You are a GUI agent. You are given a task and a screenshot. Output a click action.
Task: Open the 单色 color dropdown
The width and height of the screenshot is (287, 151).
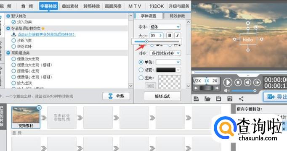pyautogui.click(x=168, y=62)
